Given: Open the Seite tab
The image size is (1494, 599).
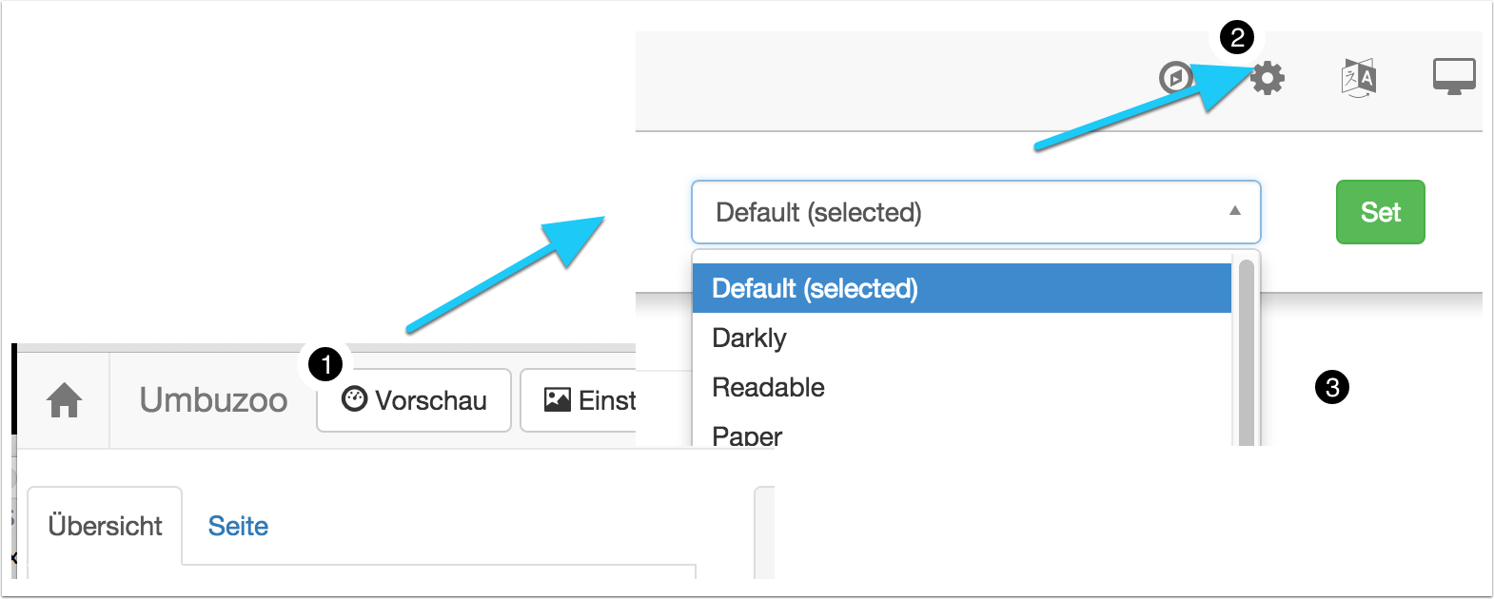Looking at the screenshot, I should 238,526.
